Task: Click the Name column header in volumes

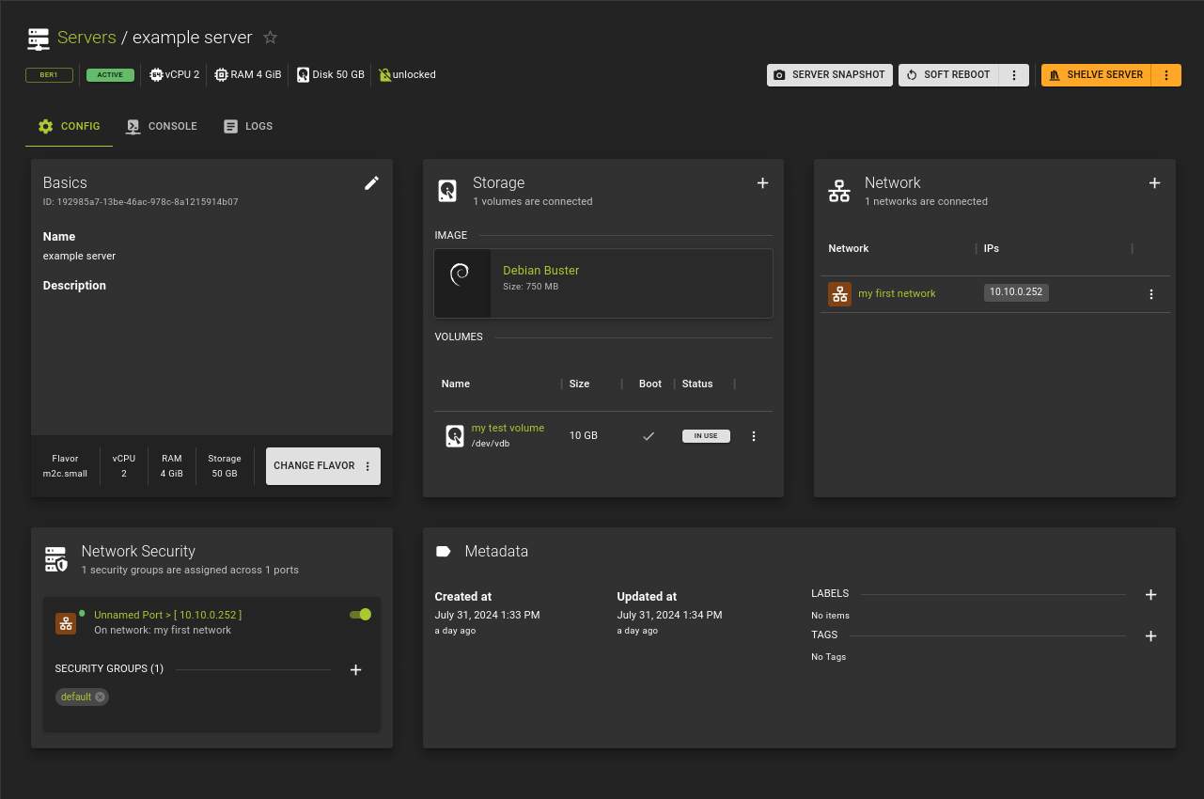Action: pyautogui.click(x=456, y=384)
